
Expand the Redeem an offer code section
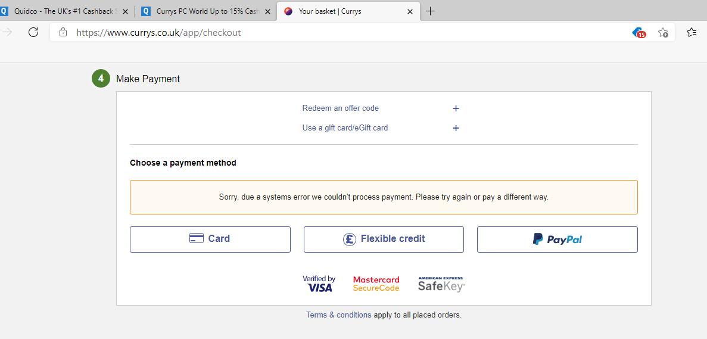456,108
